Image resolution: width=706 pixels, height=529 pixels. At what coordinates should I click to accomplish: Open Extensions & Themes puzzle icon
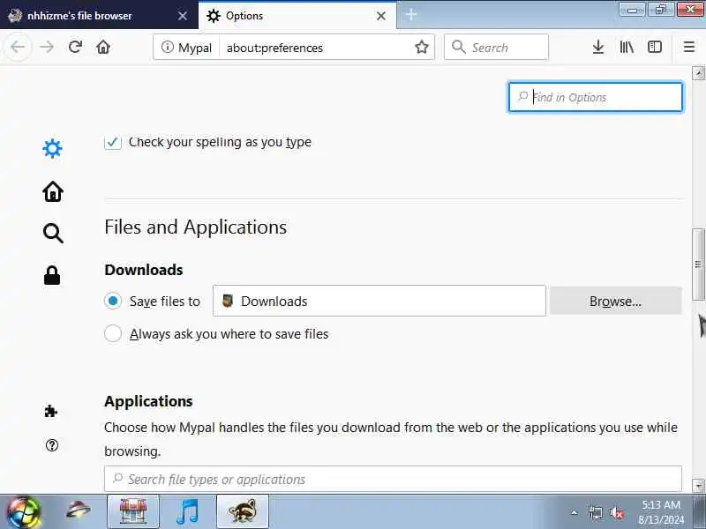pyautogui.click(x=51, y=411)
